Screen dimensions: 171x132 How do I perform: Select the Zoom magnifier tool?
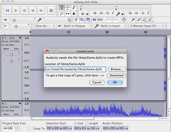point(62,14)
